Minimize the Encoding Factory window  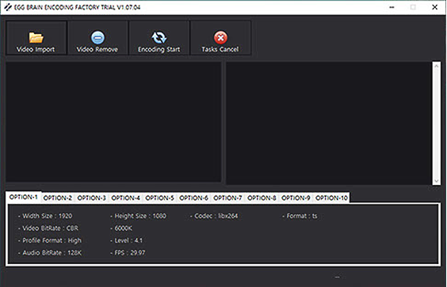click(x=392, y=7)
